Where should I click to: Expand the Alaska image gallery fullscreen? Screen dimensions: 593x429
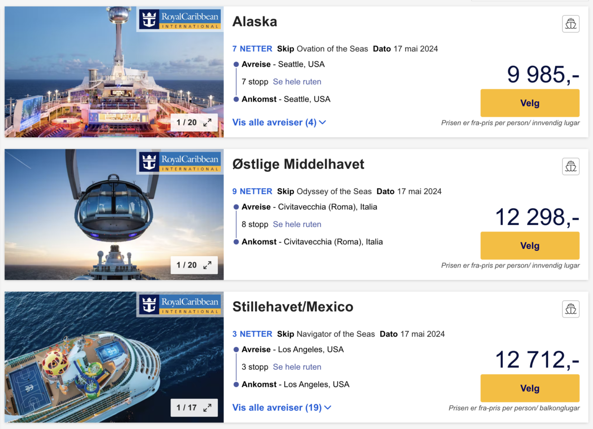coord(207,122)
